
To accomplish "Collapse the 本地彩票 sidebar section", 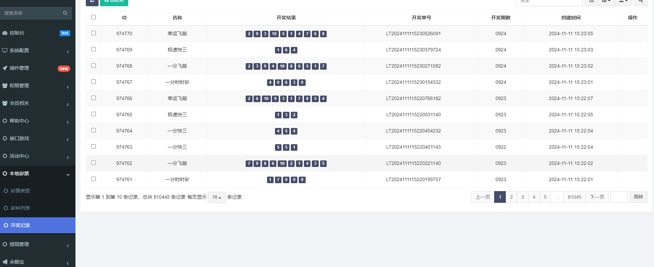I will (x=38, y=174).
